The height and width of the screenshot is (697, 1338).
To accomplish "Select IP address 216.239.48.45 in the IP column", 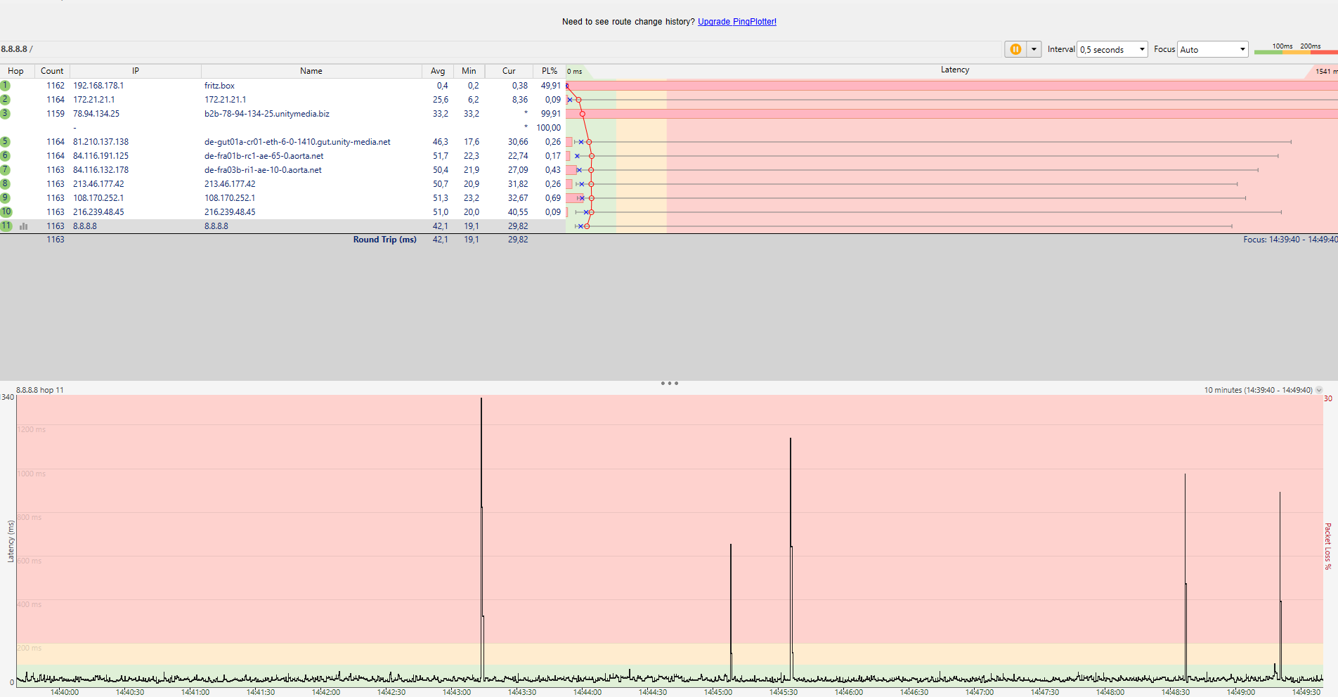I will point(98,212).
